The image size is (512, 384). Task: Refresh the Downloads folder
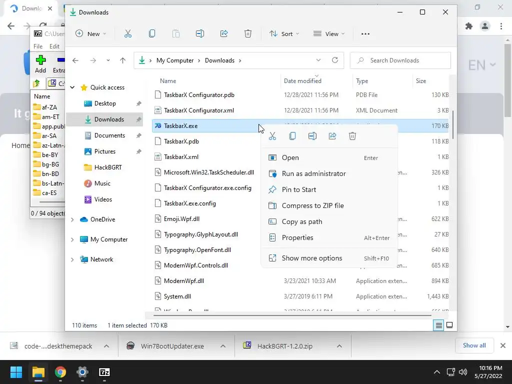coord(335,60)
